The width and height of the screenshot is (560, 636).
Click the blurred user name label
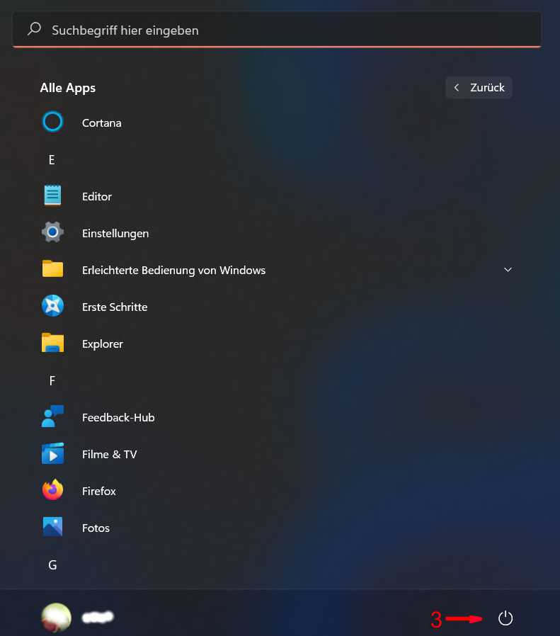pos(98,617)
